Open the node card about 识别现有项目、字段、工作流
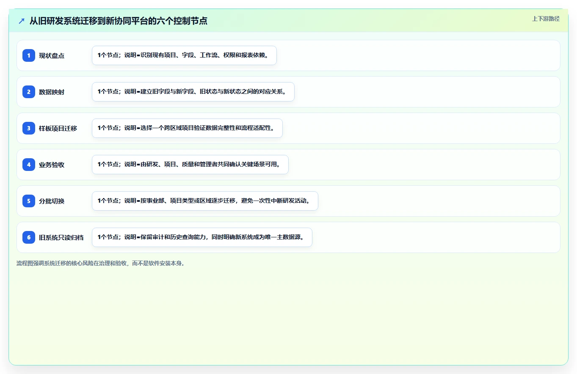Screen dimensions: 577x374 click(184, 55)
